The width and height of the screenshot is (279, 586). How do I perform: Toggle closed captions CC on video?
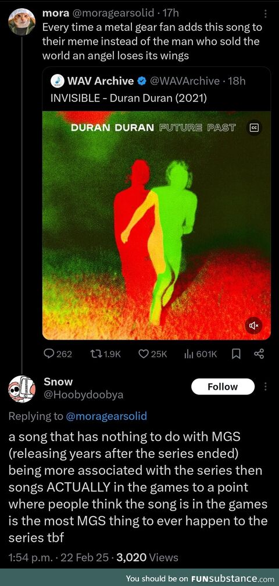point(254,128)
